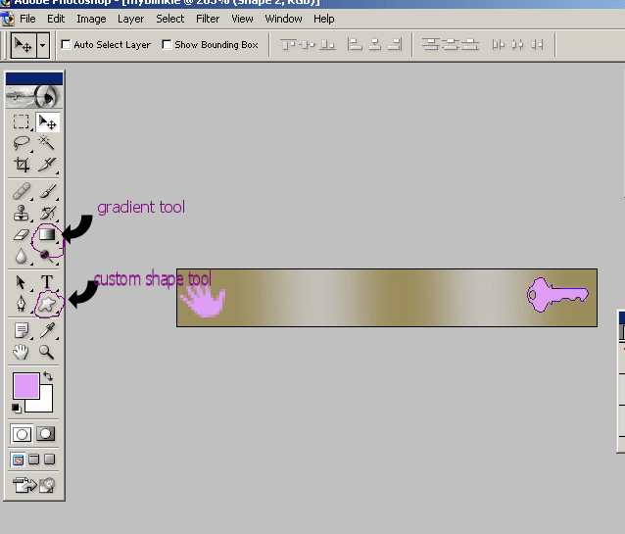Viewport: 625px width, 534px height.
Task: Select the Dodge tool
Action: click(47, 256)
